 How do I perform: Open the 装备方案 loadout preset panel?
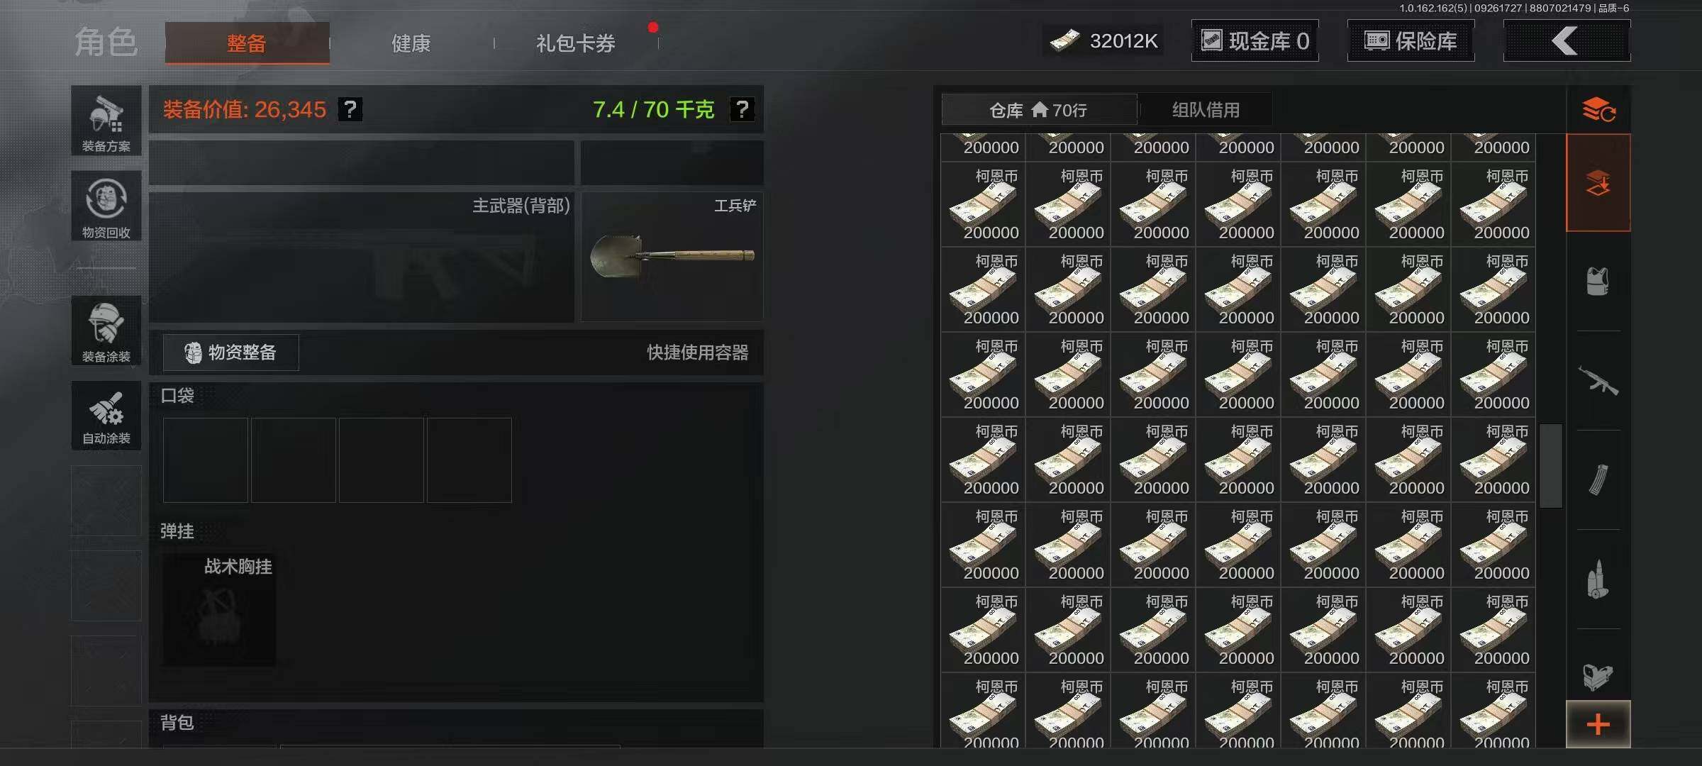tap(106, 121)
